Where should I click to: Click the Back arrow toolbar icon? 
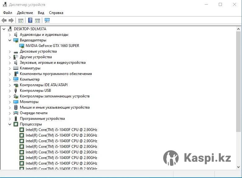coord(4,20)
